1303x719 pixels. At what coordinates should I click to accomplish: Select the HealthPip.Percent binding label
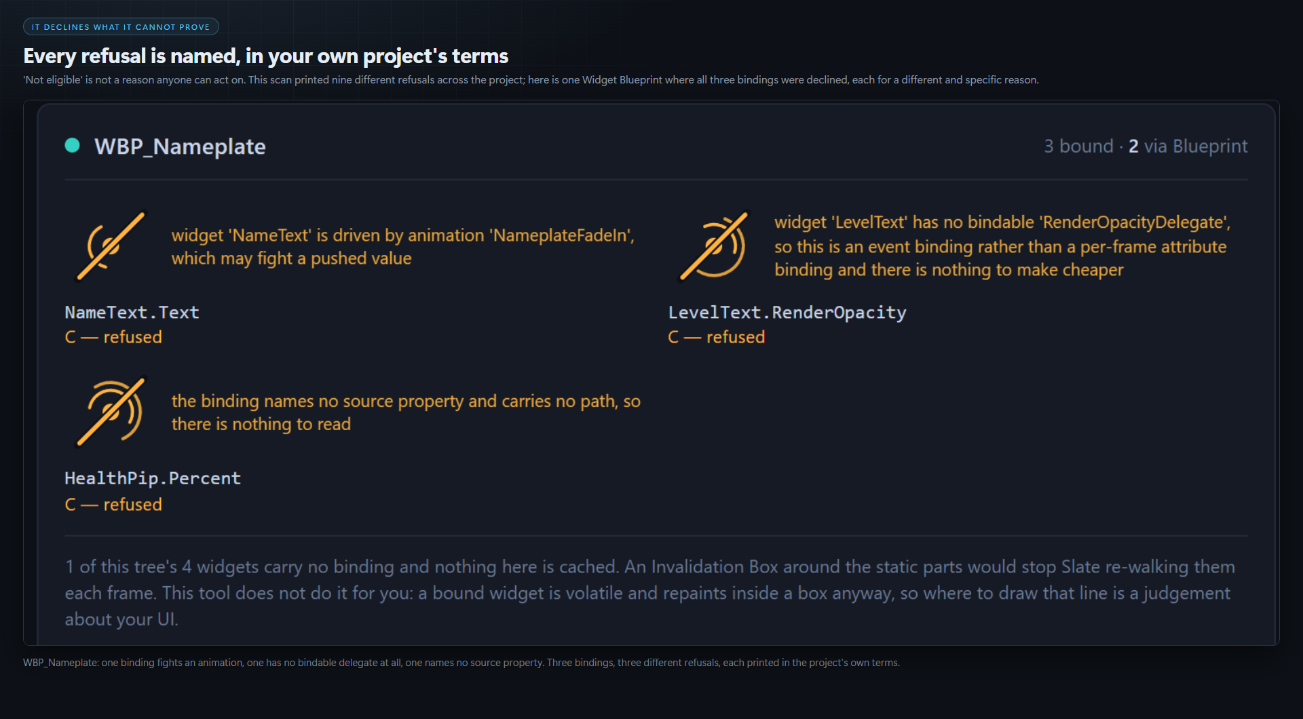pos(153,478)
